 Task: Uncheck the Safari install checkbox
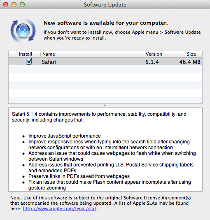pyautogui.click(x=29, y=61)
